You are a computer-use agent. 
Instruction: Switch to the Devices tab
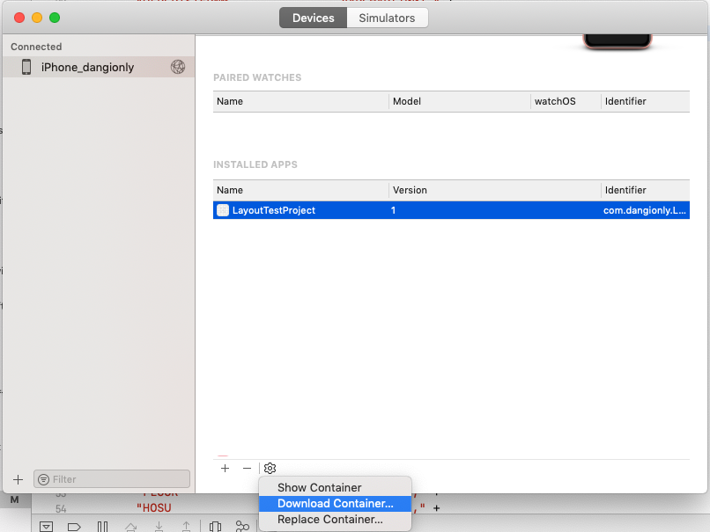click(x=313, y=18)
